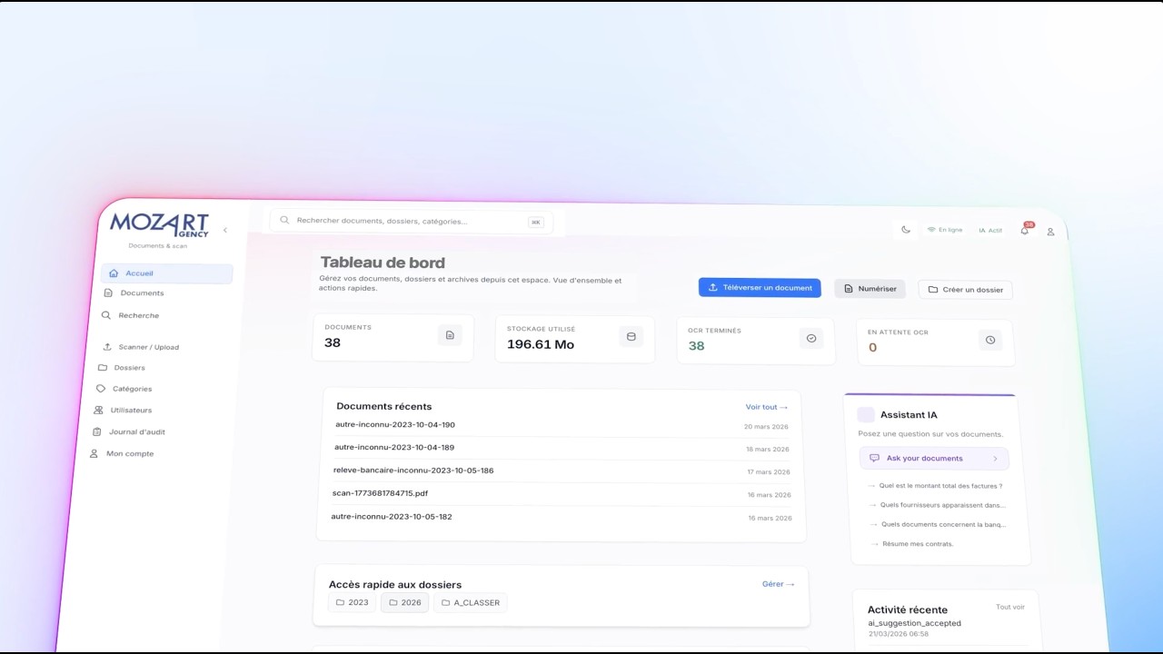Click the keyboard shortcut badge in search bar
1163x654 pixels.
pos(535,222)
